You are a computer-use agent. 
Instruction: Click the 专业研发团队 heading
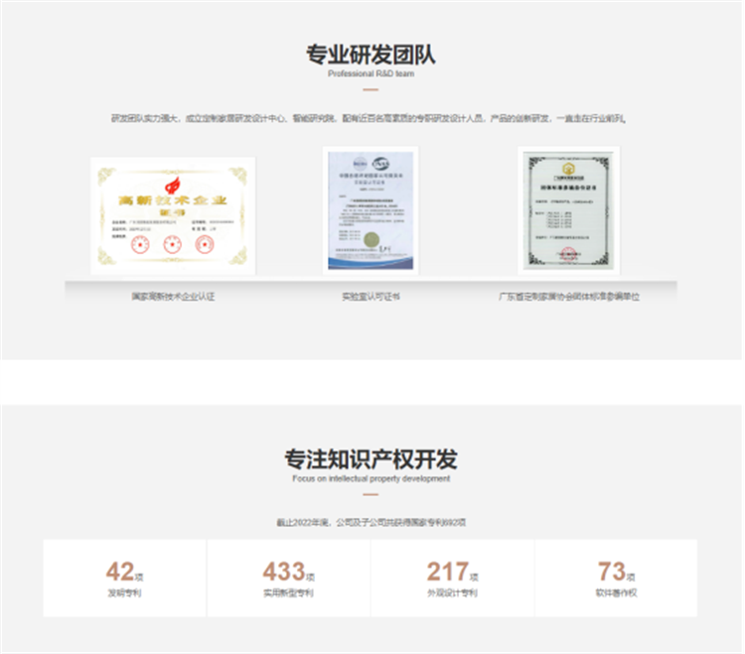pyautogui.click(x=371, y=55)
